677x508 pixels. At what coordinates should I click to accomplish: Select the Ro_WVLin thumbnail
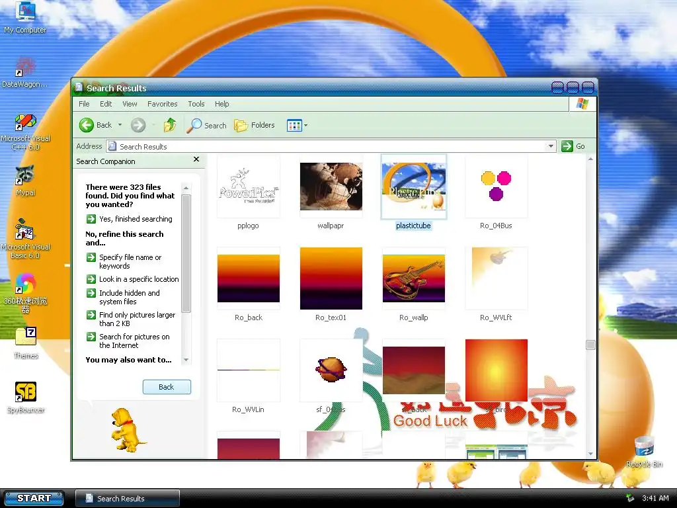point(249,370)
